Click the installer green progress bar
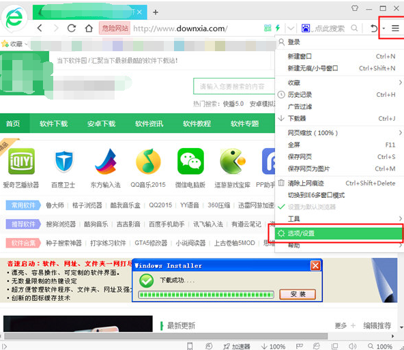 (x=206, y=295)
